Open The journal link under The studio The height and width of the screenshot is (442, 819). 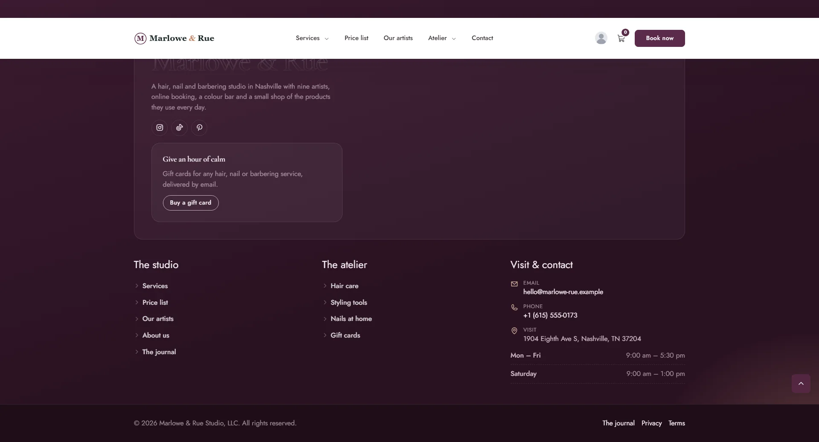[159, 352]
